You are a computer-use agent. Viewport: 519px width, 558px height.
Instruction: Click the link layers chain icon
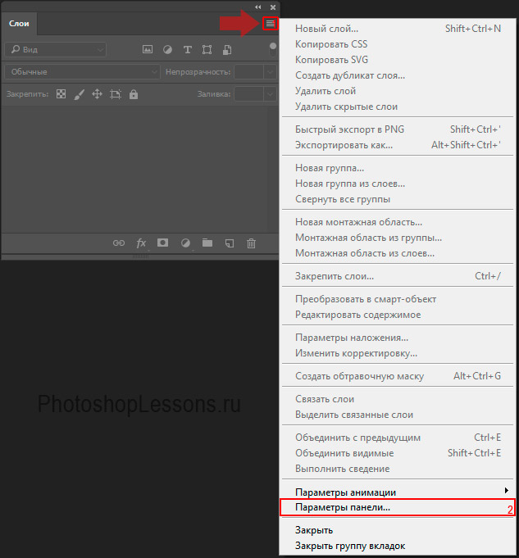(x=119, y=243)
